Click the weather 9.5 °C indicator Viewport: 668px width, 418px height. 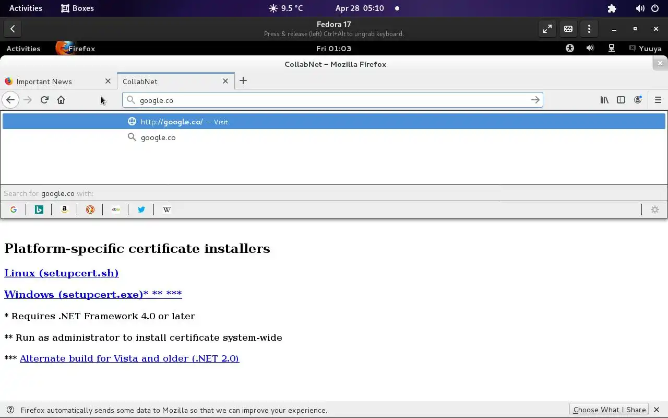(x=286, y=8)
